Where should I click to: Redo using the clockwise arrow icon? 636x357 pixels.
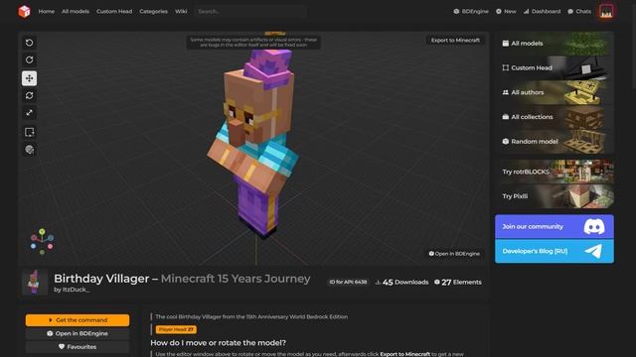[29, 59]
